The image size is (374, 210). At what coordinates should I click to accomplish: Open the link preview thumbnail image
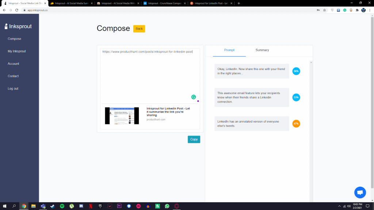[x=122, y=116]
